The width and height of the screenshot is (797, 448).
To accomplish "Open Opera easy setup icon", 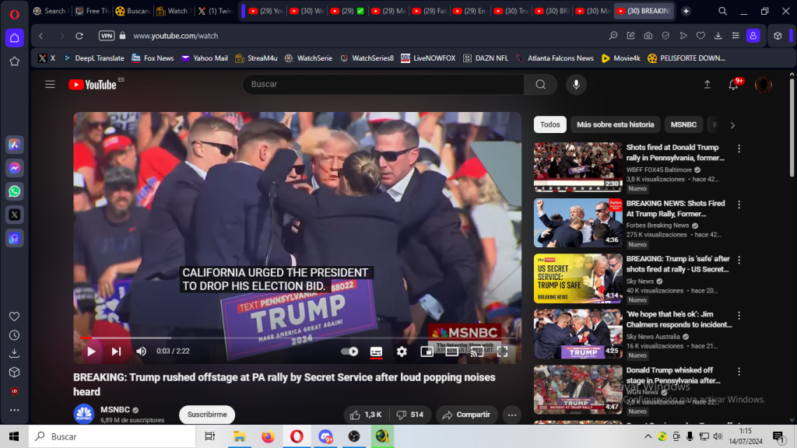I will tap(736, 36).
